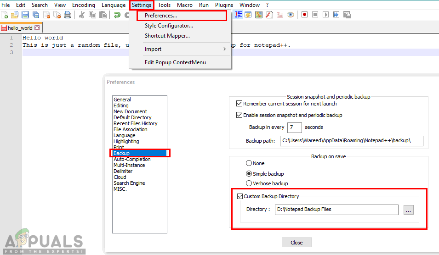Select Backup in Preferences list

[x=139, y=153]
